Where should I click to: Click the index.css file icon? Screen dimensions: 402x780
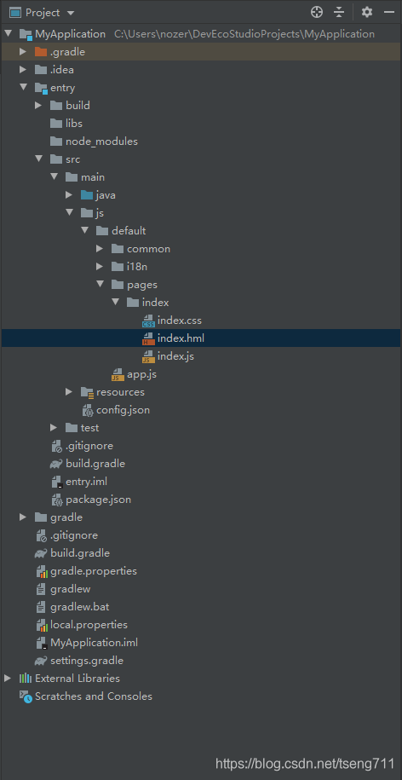tap(148, 321)
